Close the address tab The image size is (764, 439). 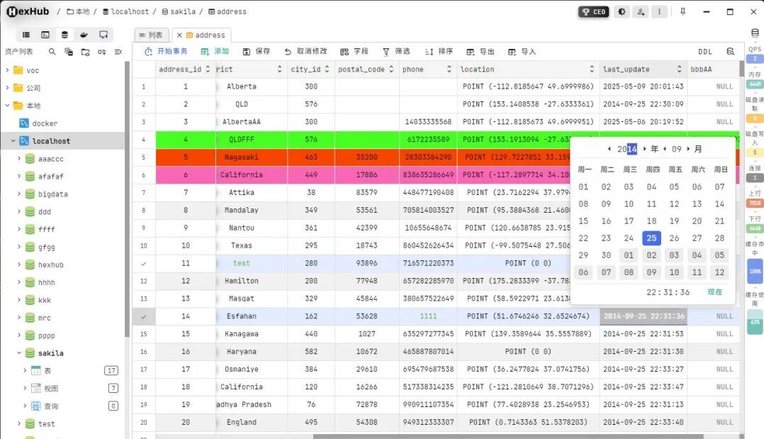click(179, 35)
